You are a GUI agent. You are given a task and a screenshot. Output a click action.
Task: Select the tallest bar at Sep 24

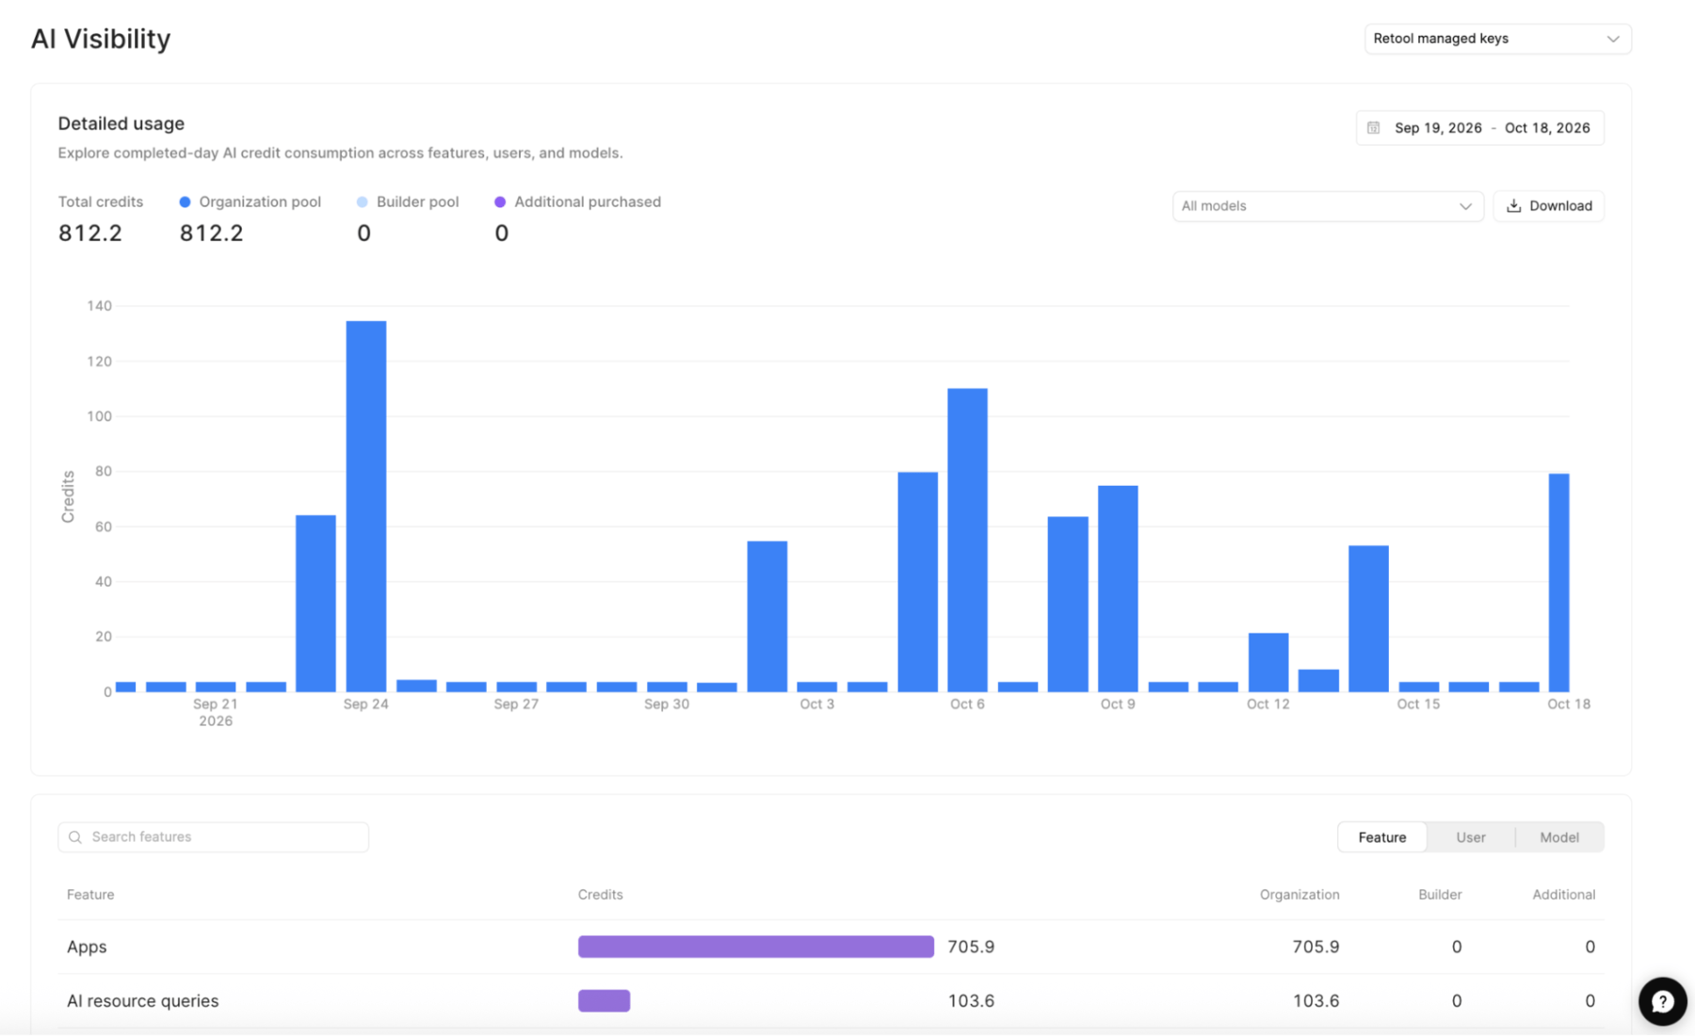point(366,507)
